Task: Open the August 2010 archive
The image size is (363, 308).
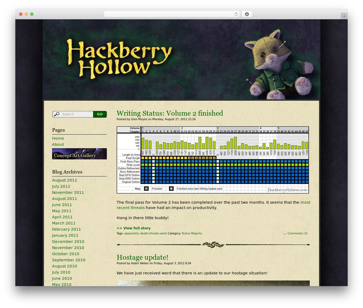Action: 64,266
